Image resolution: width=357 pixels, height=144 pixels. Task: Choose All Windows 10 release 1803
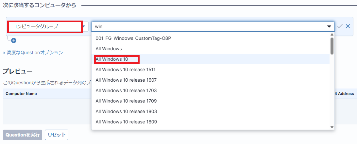click(126, 111)
